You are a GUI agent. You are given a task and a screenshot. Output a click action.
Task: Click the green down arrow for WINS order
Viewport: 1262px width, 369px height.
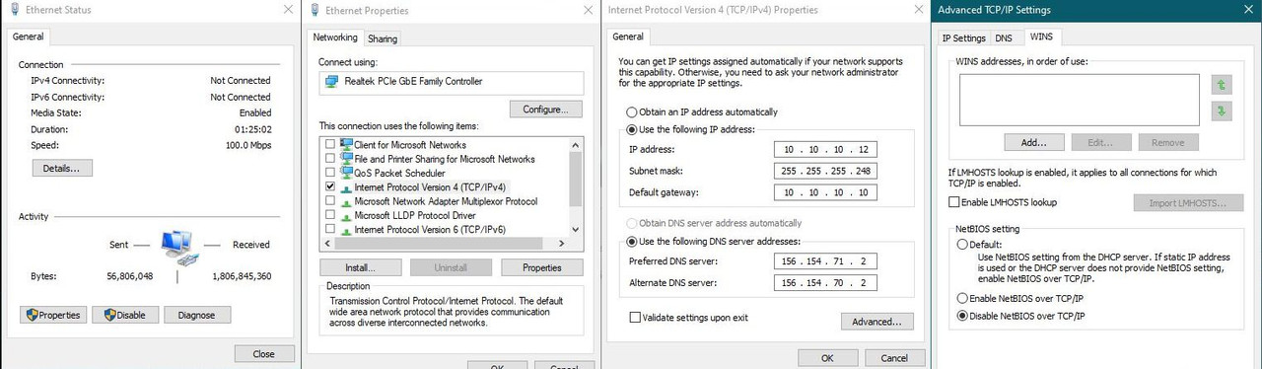[x=1223, y=111]
